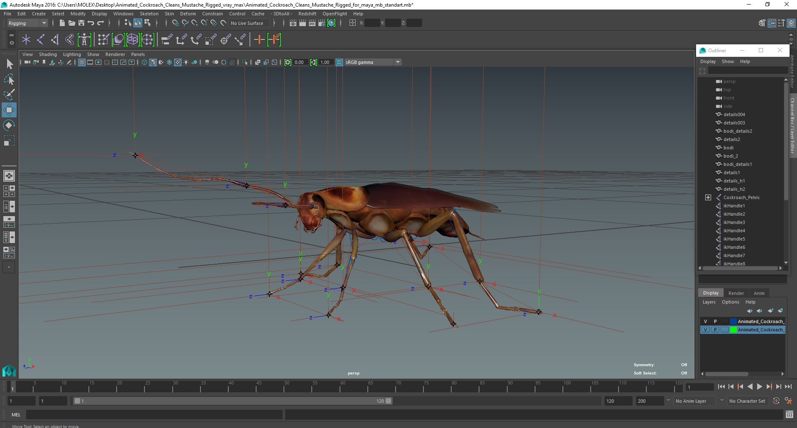This screenshot has height=428, width=797.
Task: Activate the Scale tool in toolbox
Action: [9, 141]
